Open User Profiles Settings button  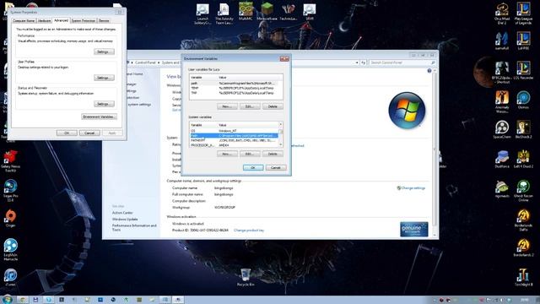coord(104,78)
